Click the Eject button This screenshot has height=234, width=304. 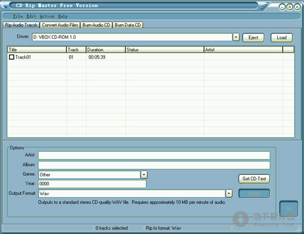coord(253,37)
